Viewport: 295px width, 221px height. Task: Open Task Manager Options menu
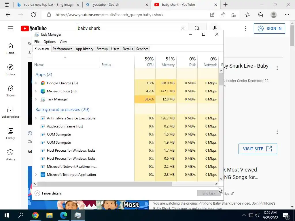coord(50,42)
